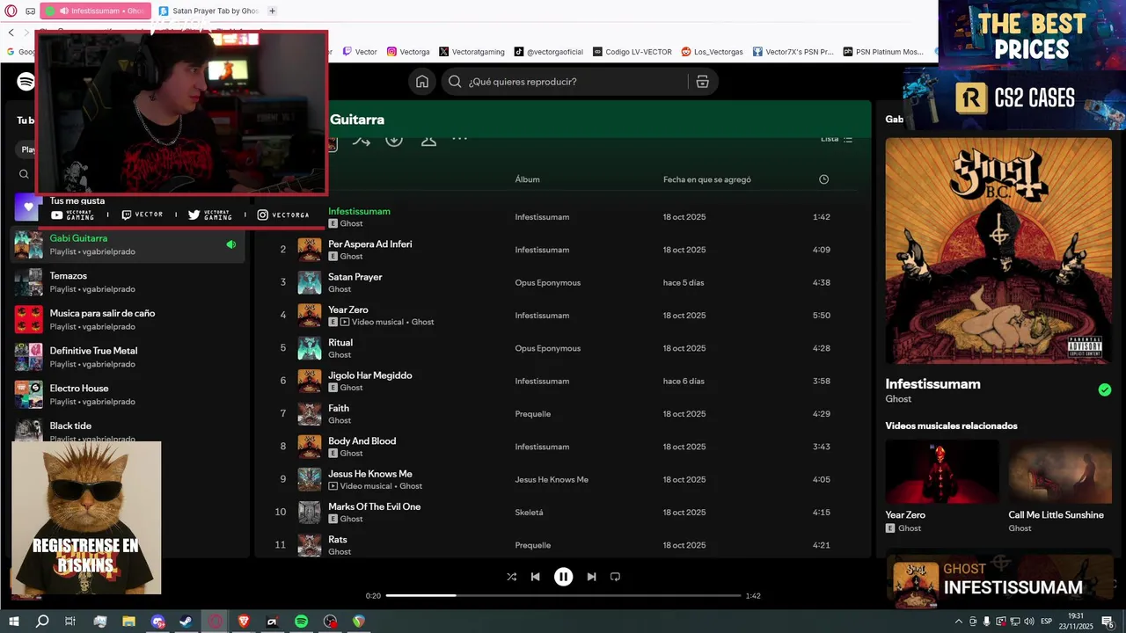This screenshot has width=1126, height=633.
Task: Open Los_Vectorgas bookmark
Action: (x=712, y=52)
